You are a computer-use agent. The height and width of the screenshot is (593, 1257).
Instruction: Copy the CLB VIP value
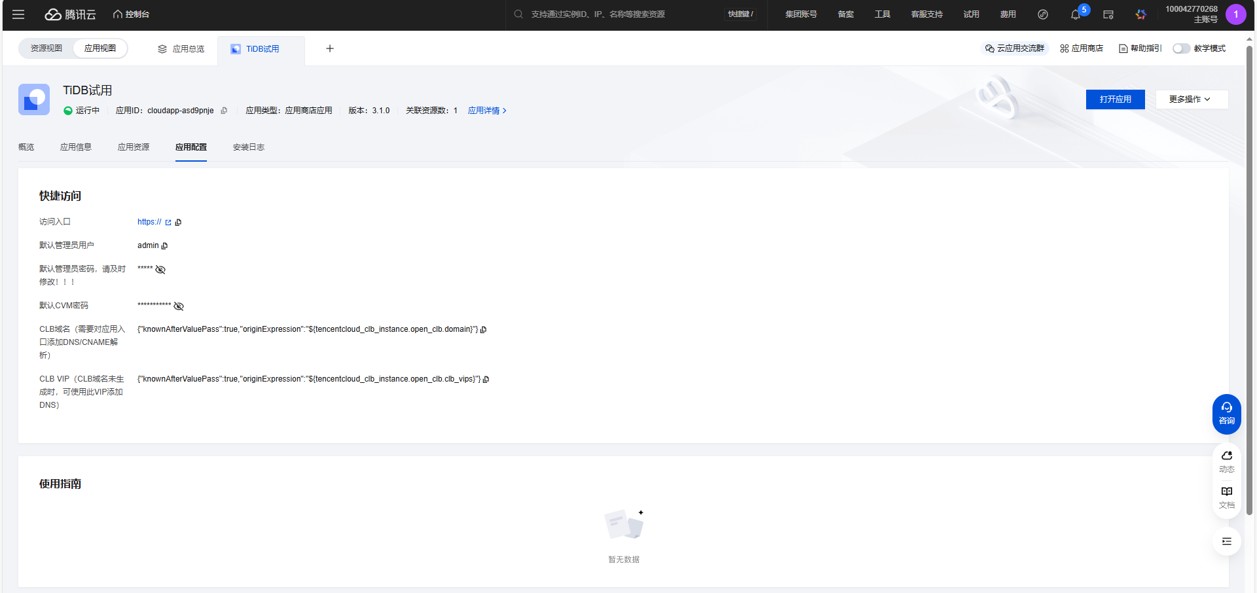point(486,380)
